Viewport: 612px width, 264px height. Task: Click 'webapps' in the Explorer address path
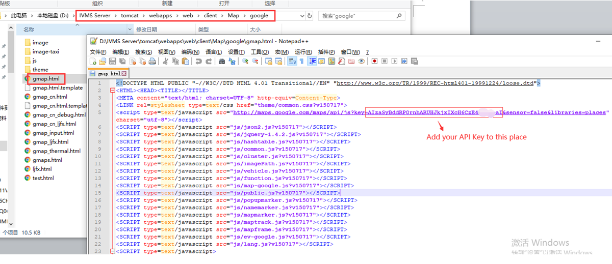(x=161, y=16)
